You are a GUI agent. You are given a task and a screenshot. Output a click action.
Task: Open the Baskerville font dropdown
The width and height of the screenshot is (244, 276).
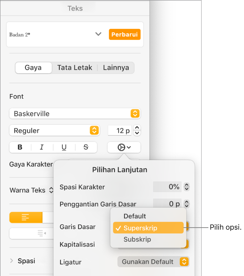point(75,114)
